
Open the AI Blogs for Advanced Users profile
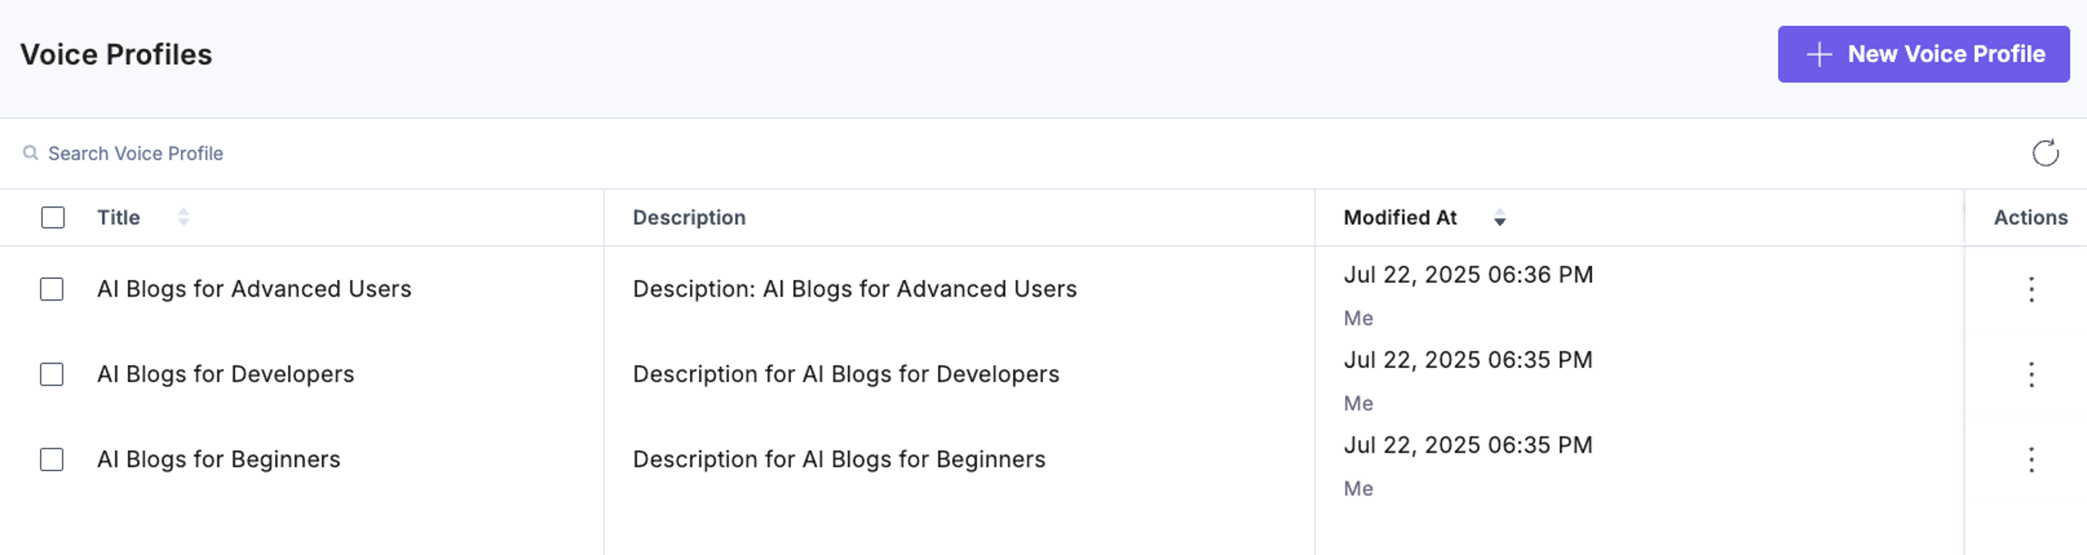(254, 289)
